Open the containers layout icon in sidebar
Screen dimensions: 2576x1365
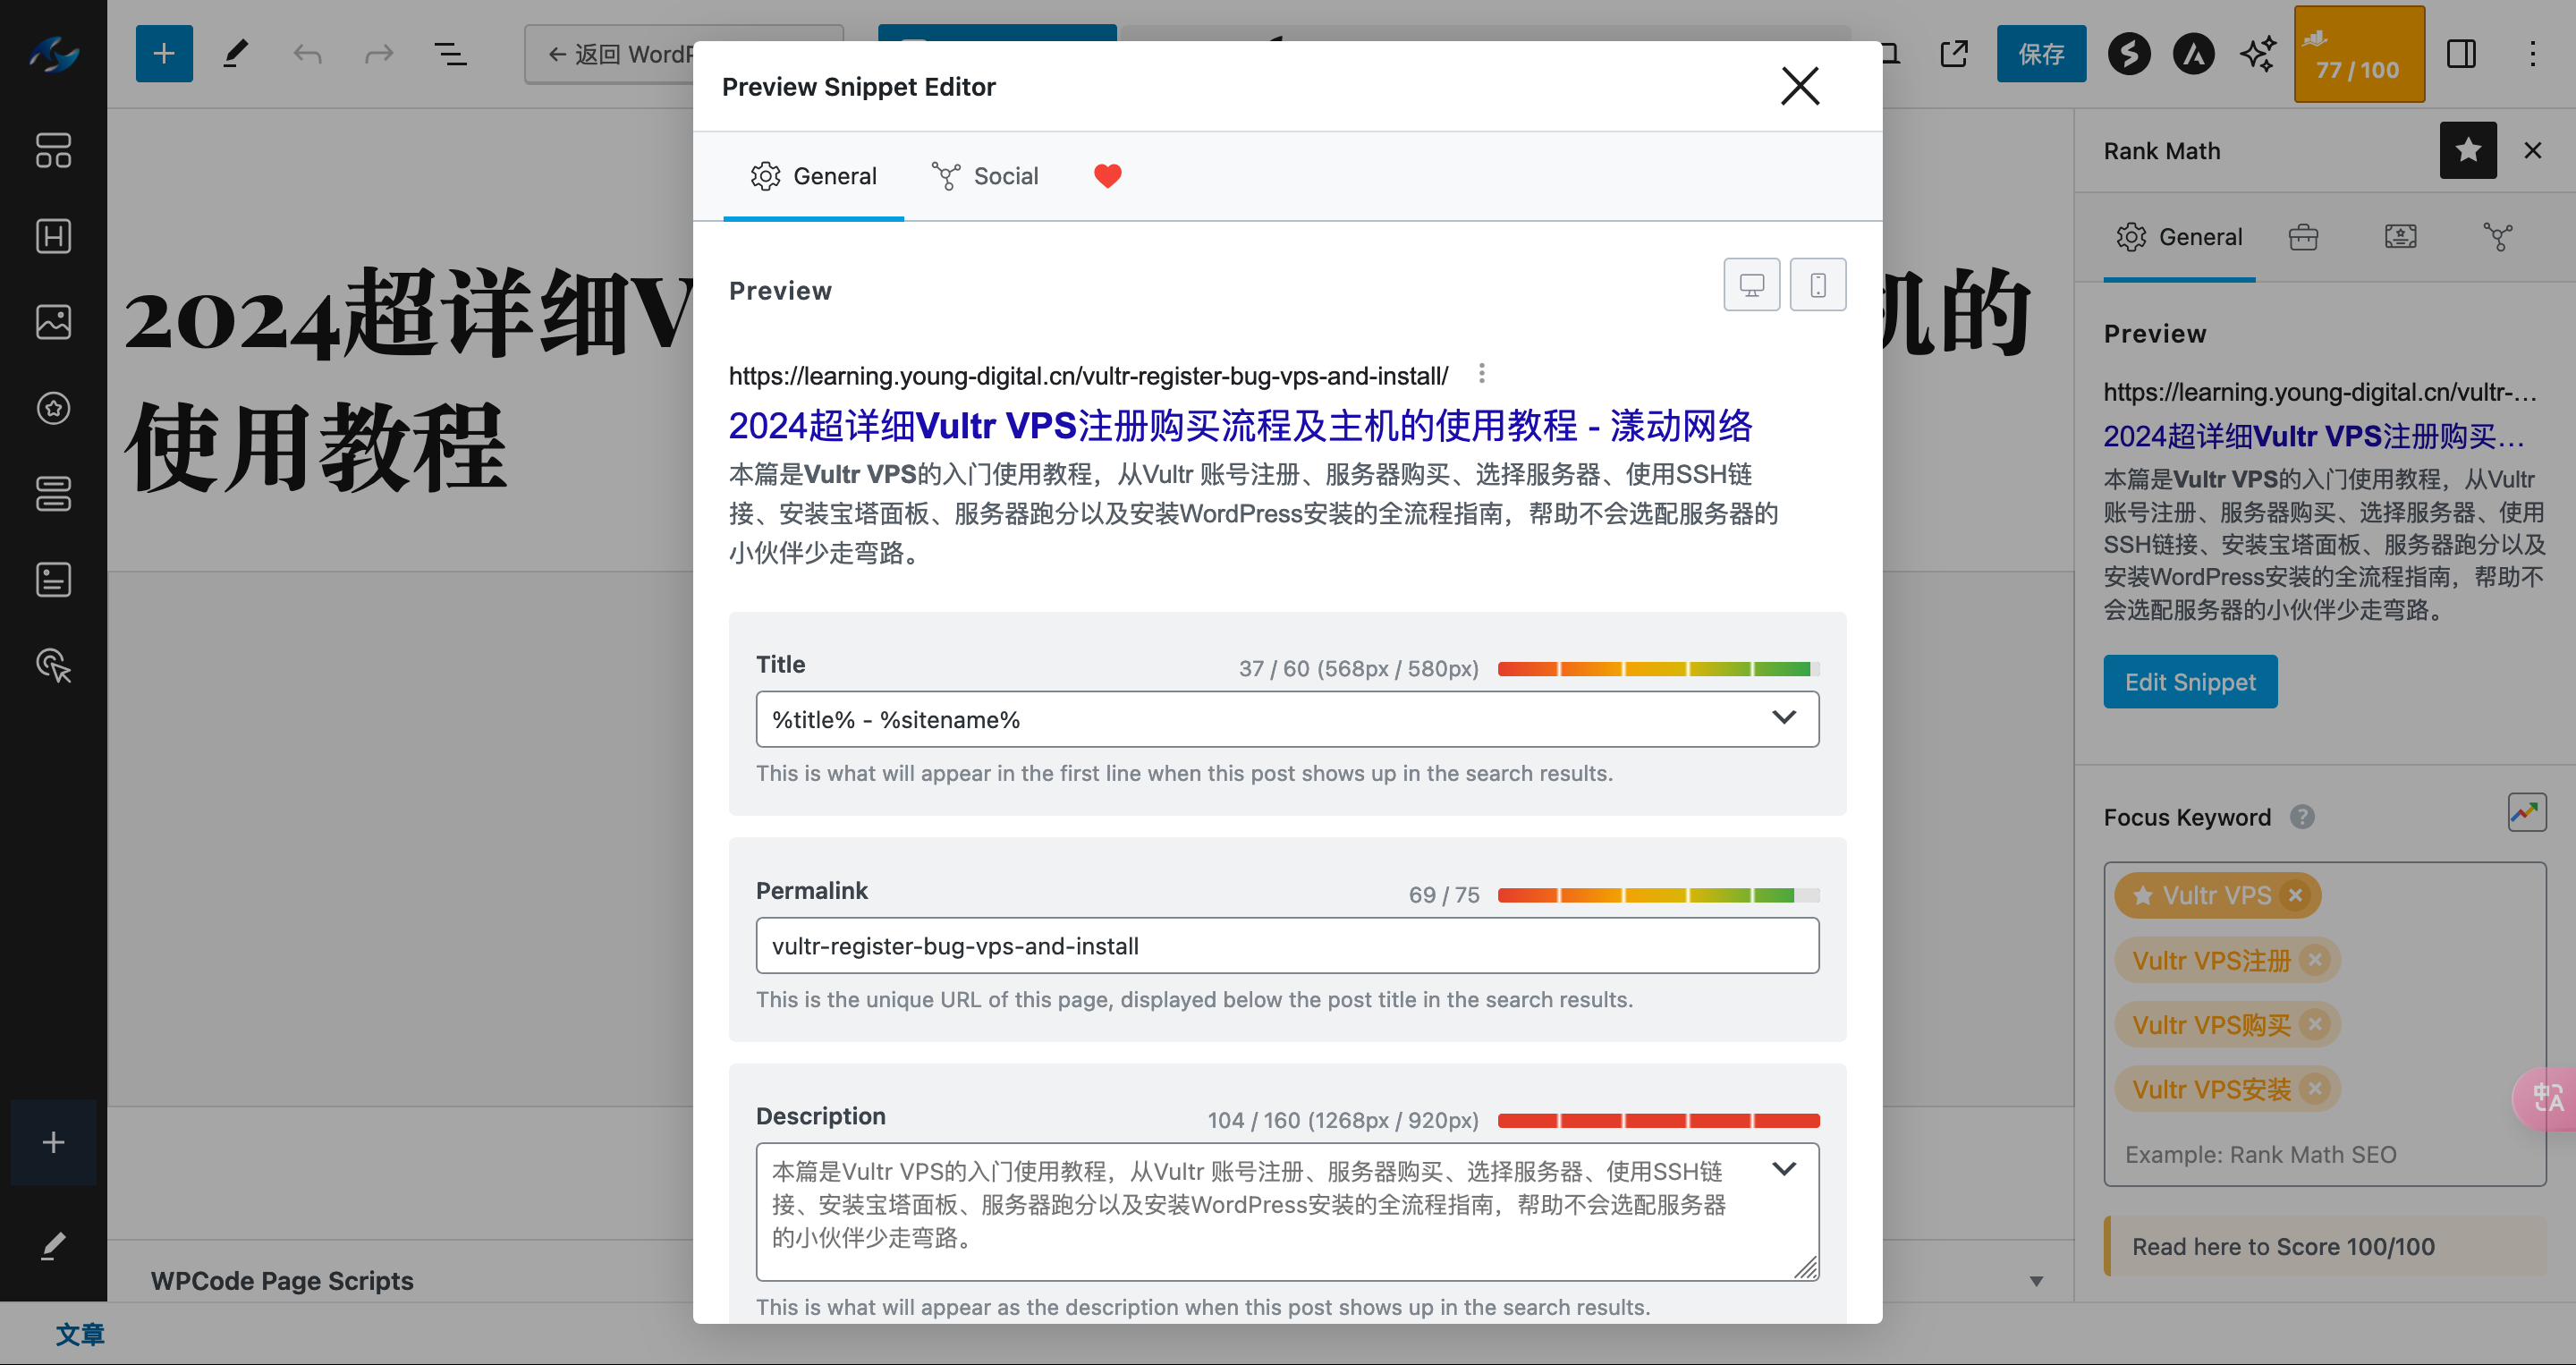[53, 151]
